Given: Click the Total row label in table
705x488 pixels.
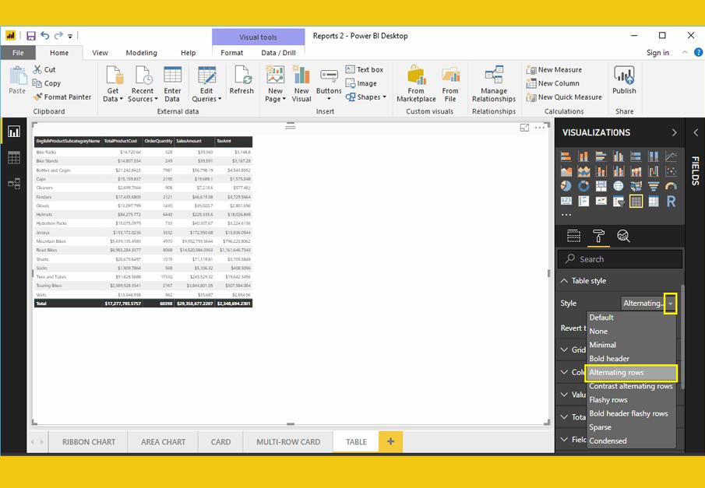Looking at the screenshot, I should pos(41,304).
